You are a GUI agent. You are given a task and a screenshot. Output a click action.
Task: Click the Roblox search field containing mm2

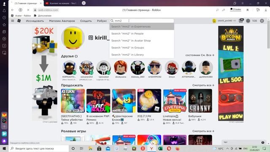tap(142, 21)
